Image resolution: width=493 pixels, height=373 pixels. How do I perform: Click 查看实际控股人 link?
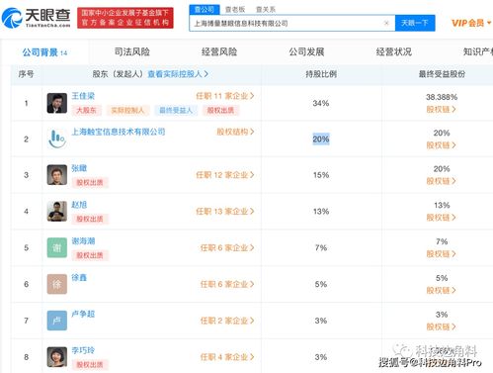pyautogui.click(x=178, y=74)
